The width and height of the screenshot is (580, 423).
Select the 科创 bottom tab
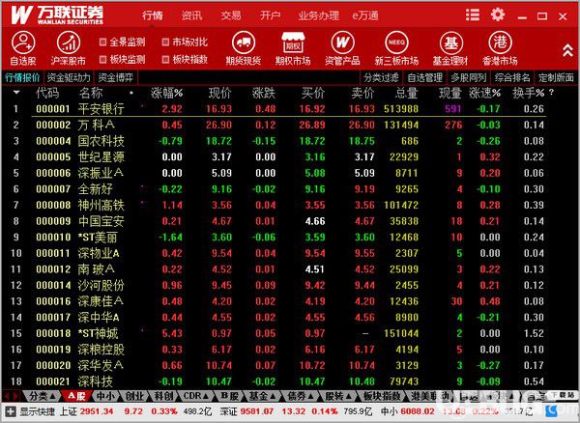click(x=164, y=396)
